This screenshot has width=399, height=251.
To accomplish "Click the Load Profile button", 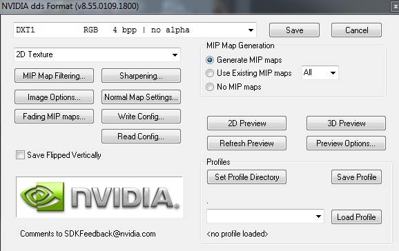I will pos(356,217).
